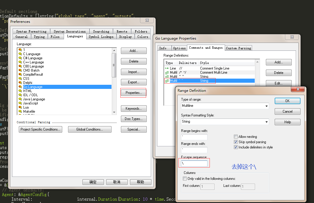Open the Syntax Formatting Style dropdown
This screenshot has height=203, width=314.
266,121
